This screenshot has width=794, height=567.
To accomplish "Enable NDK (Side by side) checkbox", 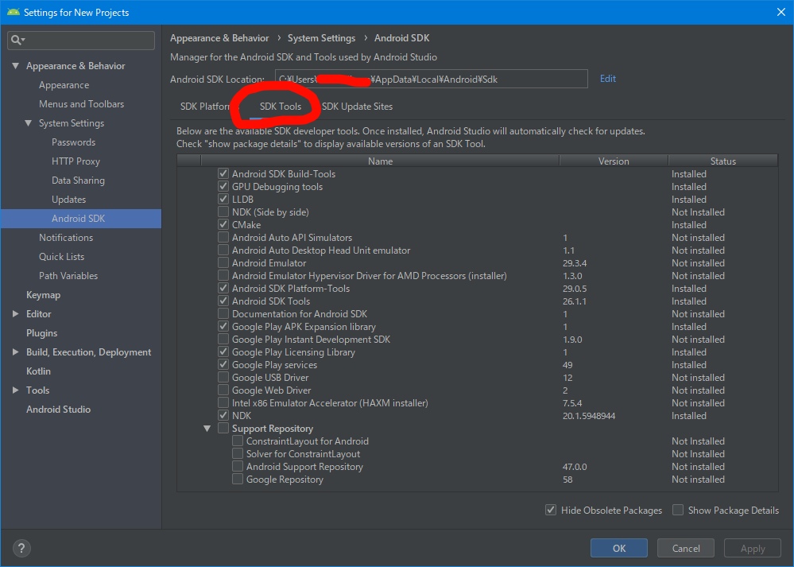I will pyautogui.click(x=223, y=212).
